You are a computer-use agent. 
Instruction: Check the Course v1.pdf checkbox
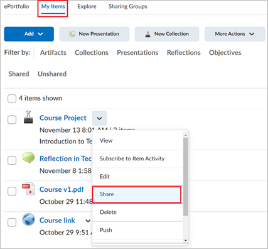(12, 191)
